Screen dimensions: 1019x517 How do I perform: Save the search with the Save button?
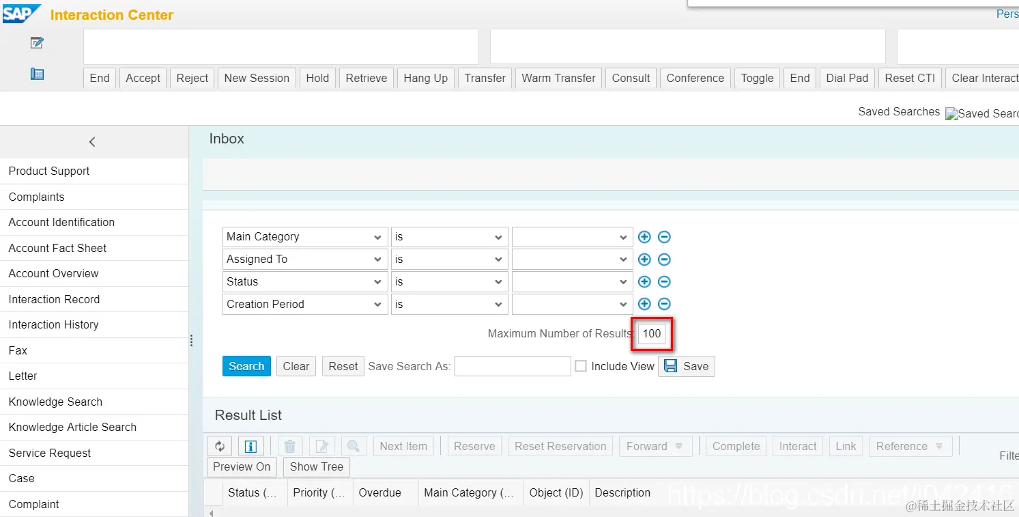687,366
